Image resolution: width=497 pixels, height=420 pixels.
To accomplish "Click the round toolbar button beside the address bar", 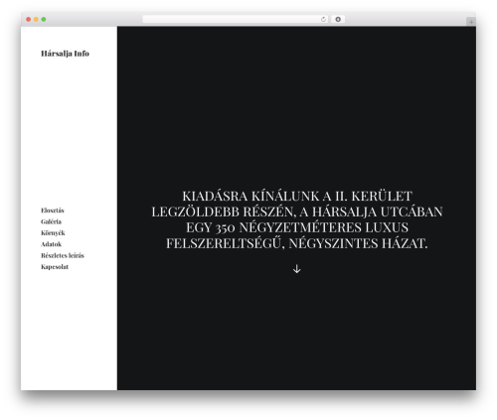I will 338,19.
